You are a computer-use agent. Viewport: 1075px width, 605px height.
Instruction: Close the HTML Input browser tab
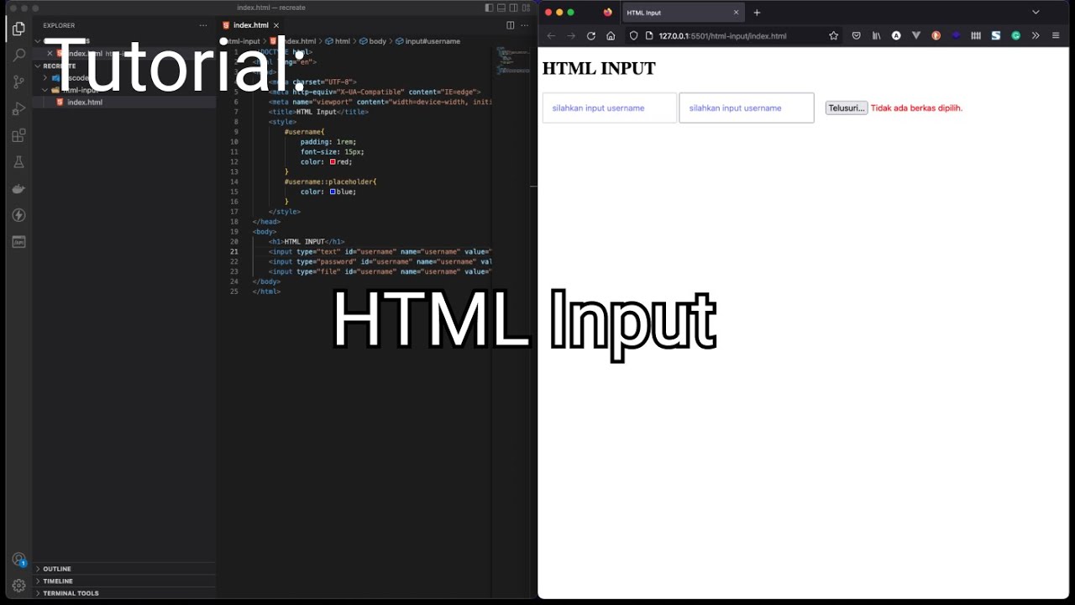737,13
